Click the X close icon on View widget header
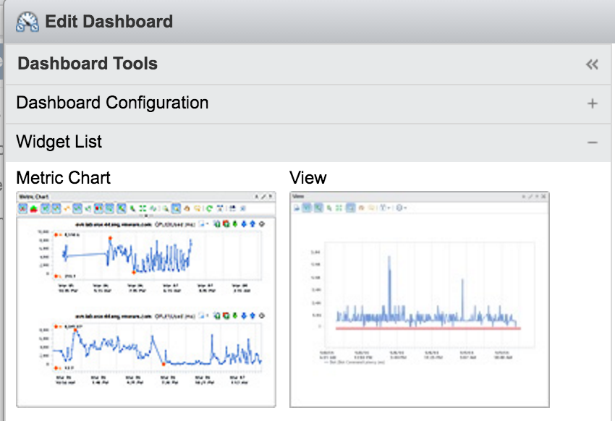 tap(544, 197)
